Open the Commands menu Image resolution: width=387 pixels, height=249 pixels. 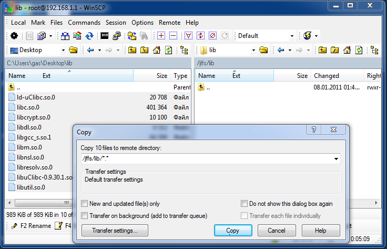point(84,23)
